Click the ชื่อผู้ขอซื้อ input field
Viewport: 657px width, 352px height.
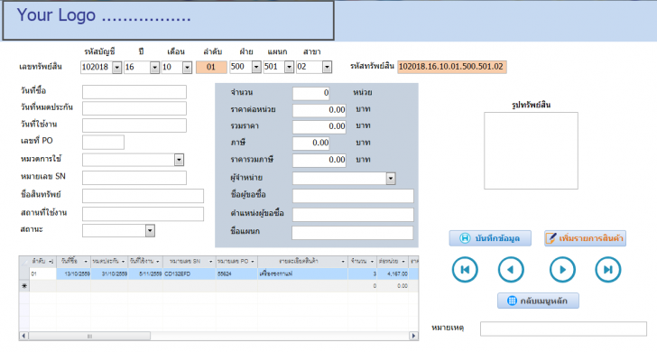pyautogui.click(x=353, y=196)
